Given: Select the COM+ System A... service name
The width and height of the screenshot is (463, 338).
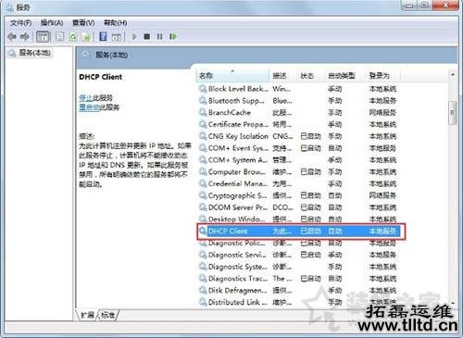Looking at the screenshot, I should pyautogui.click(x=238, y=160).
